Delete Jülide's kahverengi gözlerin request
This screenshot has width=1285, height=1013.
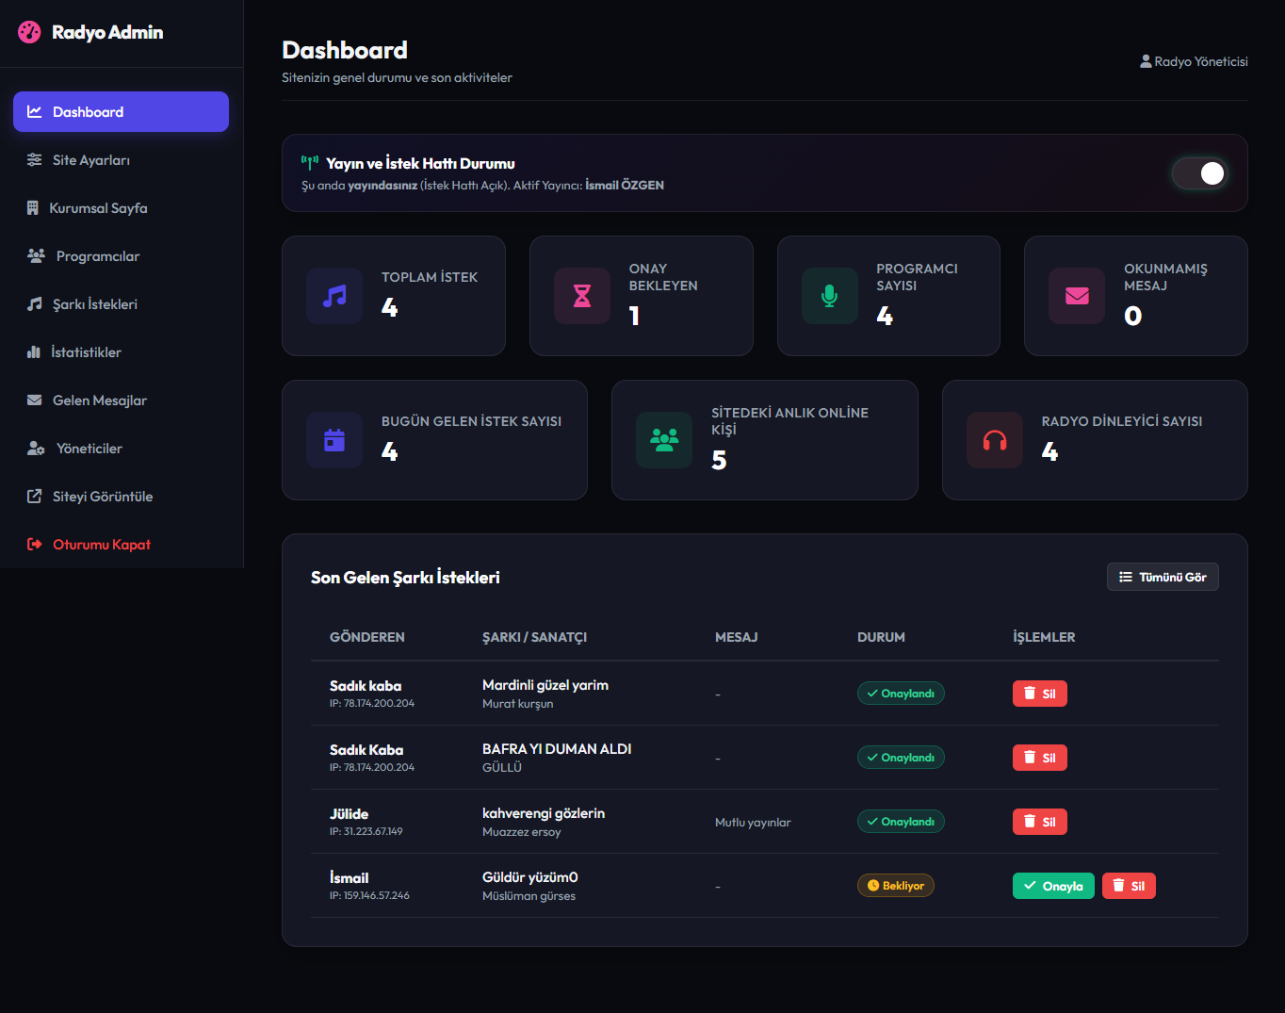1040,822
